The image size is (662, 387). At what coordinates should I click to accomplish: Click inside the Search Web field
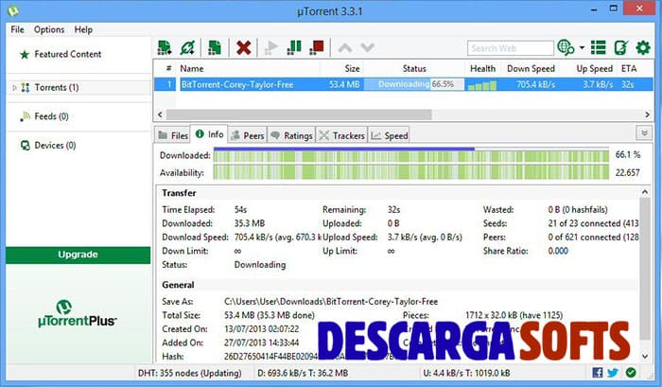[511, 48]
